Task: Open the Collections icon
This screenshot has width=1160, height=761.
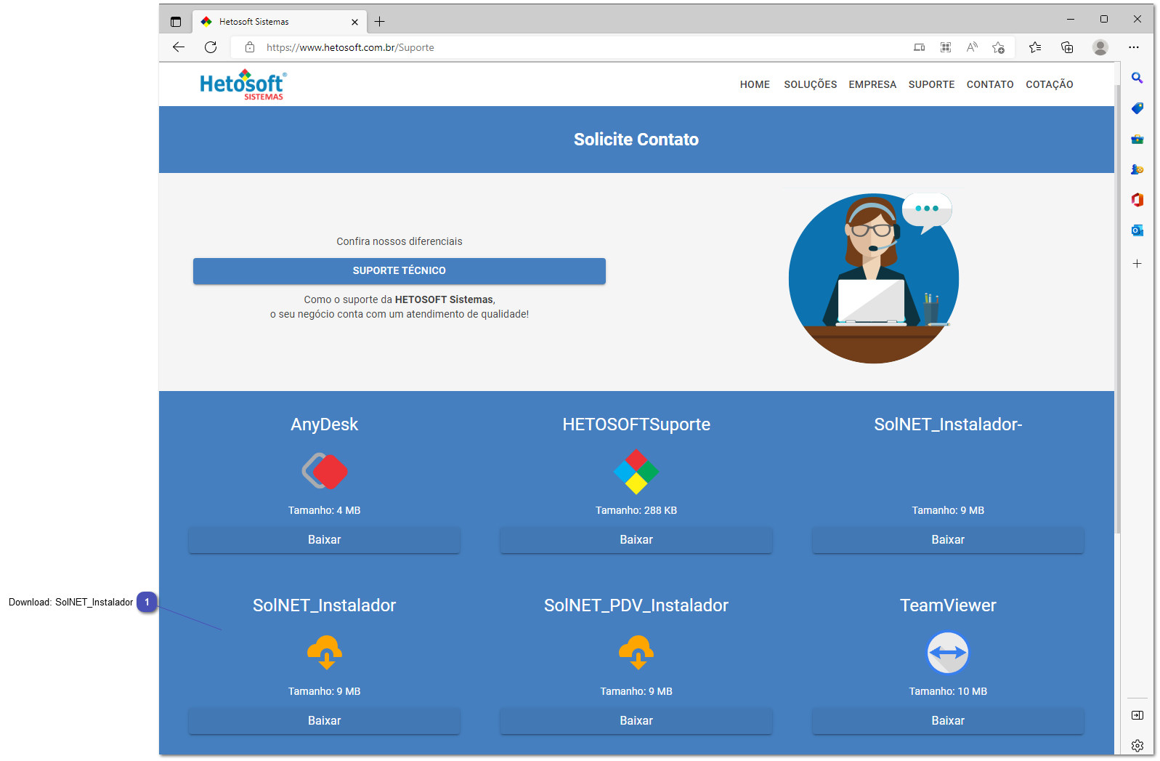Action: [x=1067, y=47]
